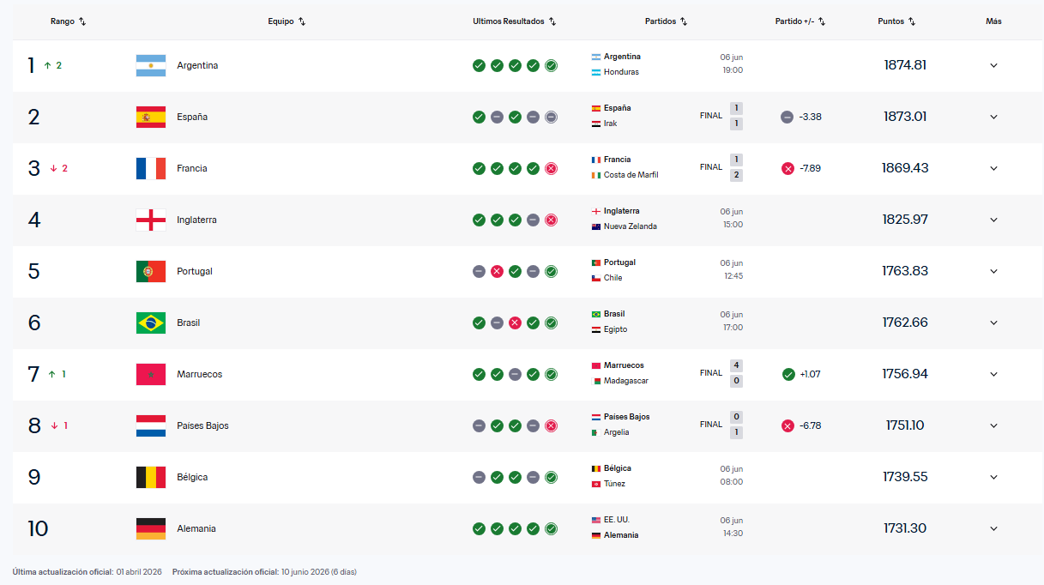Screen dimensions: 1044x585
Task: Expand more details for Portugal row
Action: coord(993,271)
